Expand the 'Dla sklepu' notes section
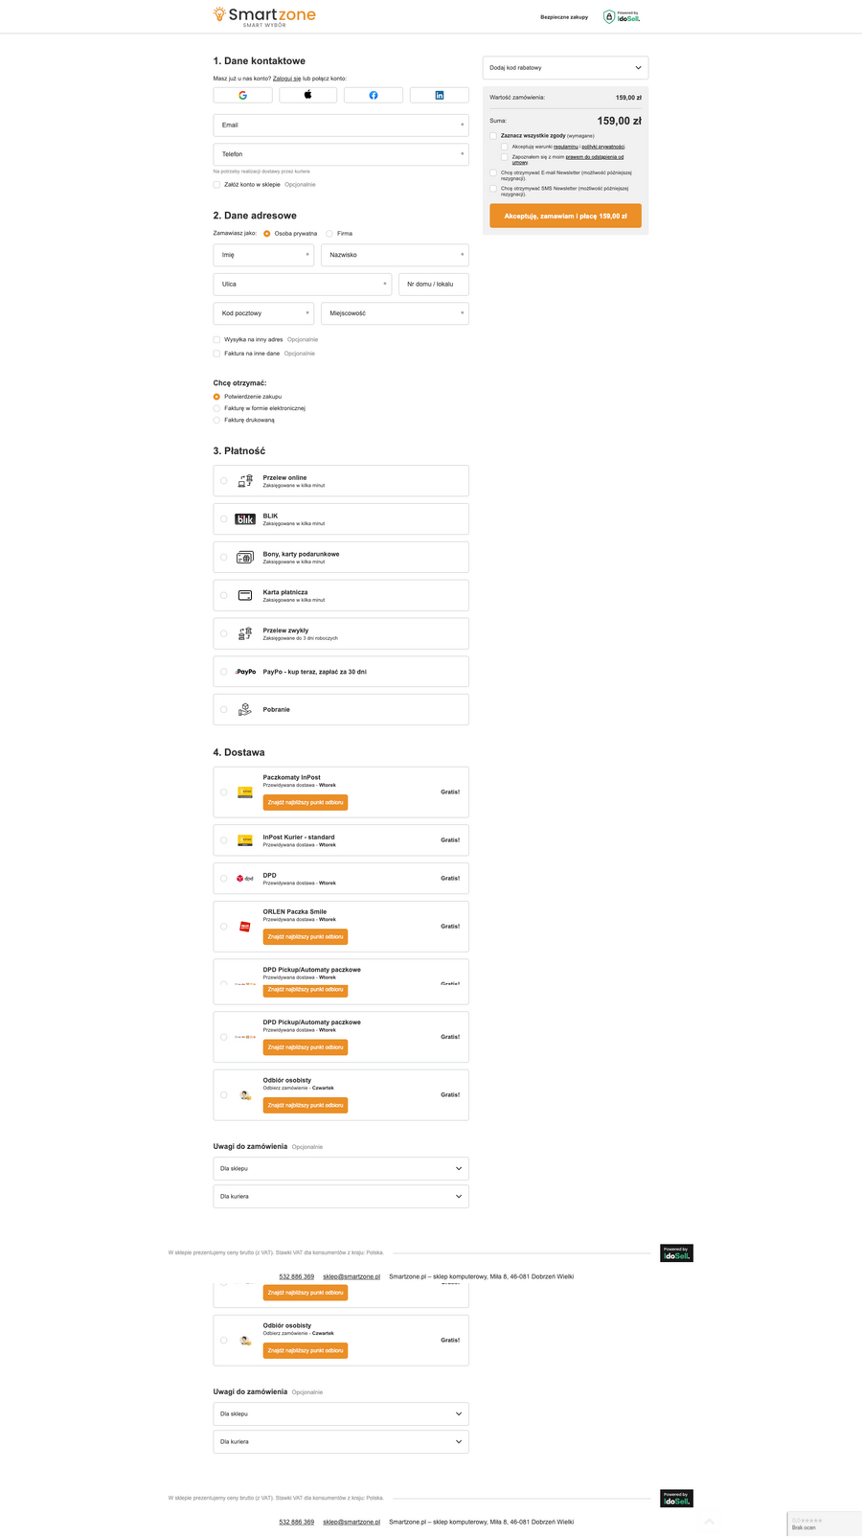This screenshot has height=1538, width=862. (341, 1168)
